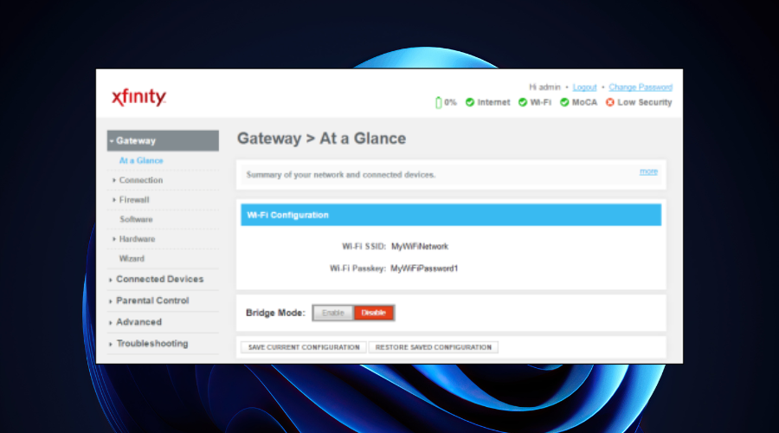This screenshot has width=779, height=433.
Task: Check the battery 0% status icon
Action: click(x=438, y=102)
